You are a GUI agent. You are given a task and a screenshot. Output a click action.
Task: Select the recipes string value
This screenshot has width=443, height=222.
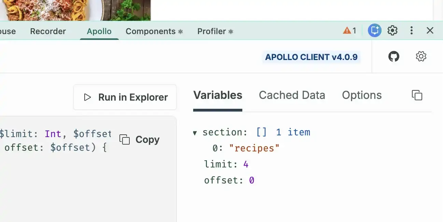255,148
